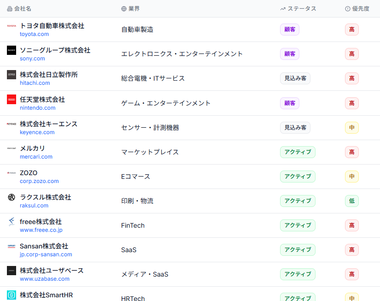Click the ステータス column header

coord(302,9)
